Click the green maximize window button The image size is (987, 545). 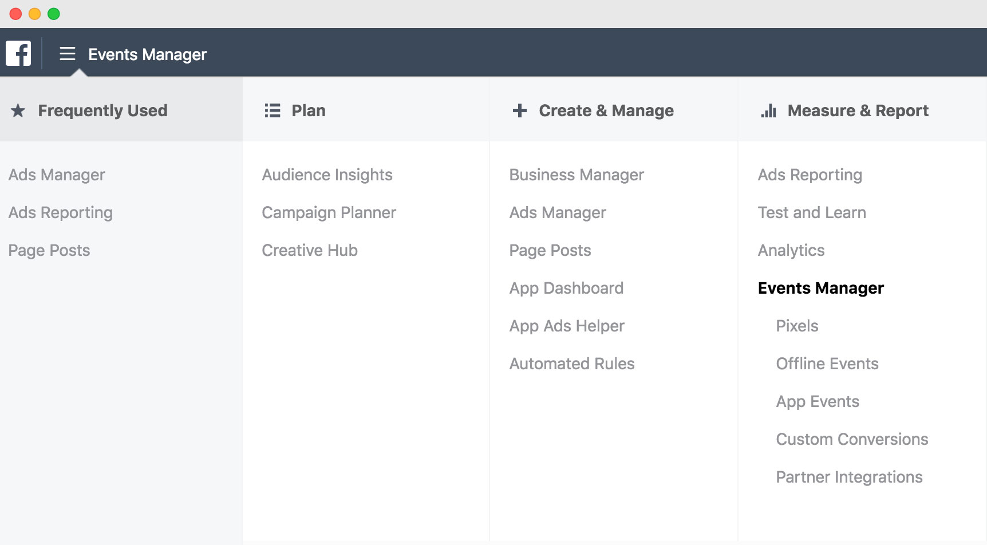[x=54, y=14]
